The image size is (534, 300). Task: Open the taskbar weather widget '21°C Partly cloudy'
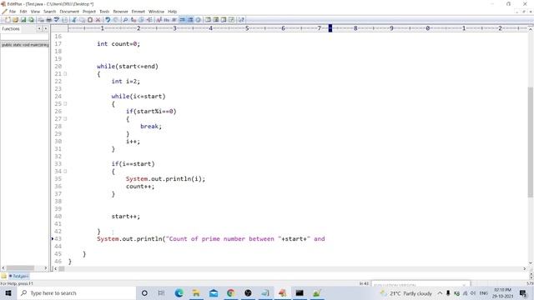click(406, 293)
